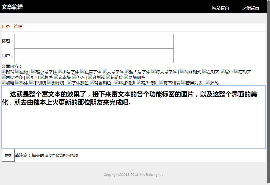Viewport: 270px width, 185px height.
Task: Click the 标题 title input field
Action: (x=94, y=41)
